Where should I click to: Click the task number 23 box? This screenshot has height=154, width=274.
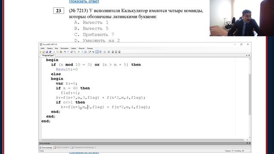point(59,11)
